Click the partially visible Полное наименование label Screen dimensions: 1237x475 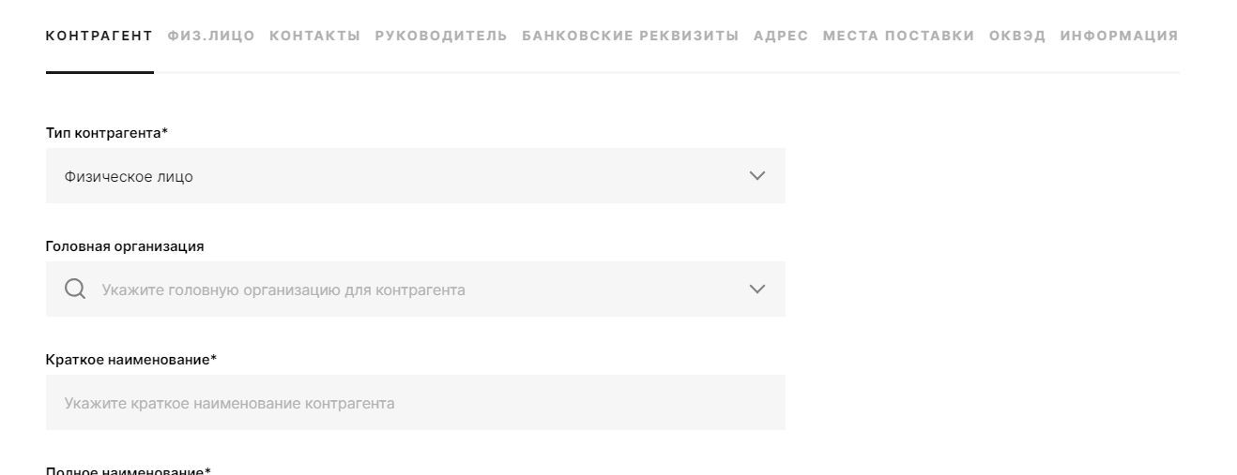(x=129, y=470)
